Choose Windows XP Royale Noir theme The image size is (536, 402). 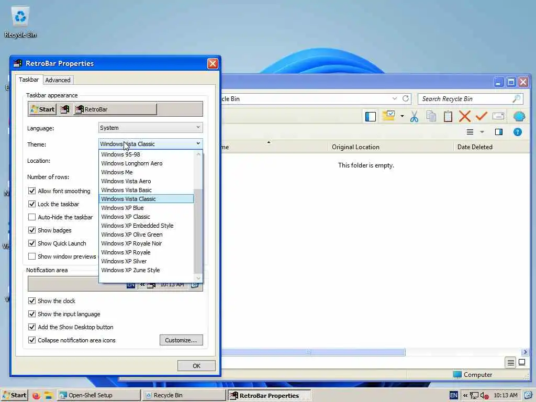146,243
